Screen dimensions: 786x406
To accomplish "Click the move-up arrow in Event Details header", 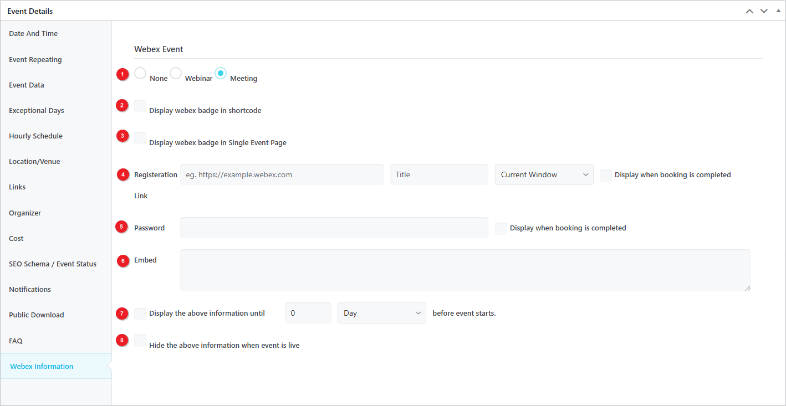I will coord(749,11).
